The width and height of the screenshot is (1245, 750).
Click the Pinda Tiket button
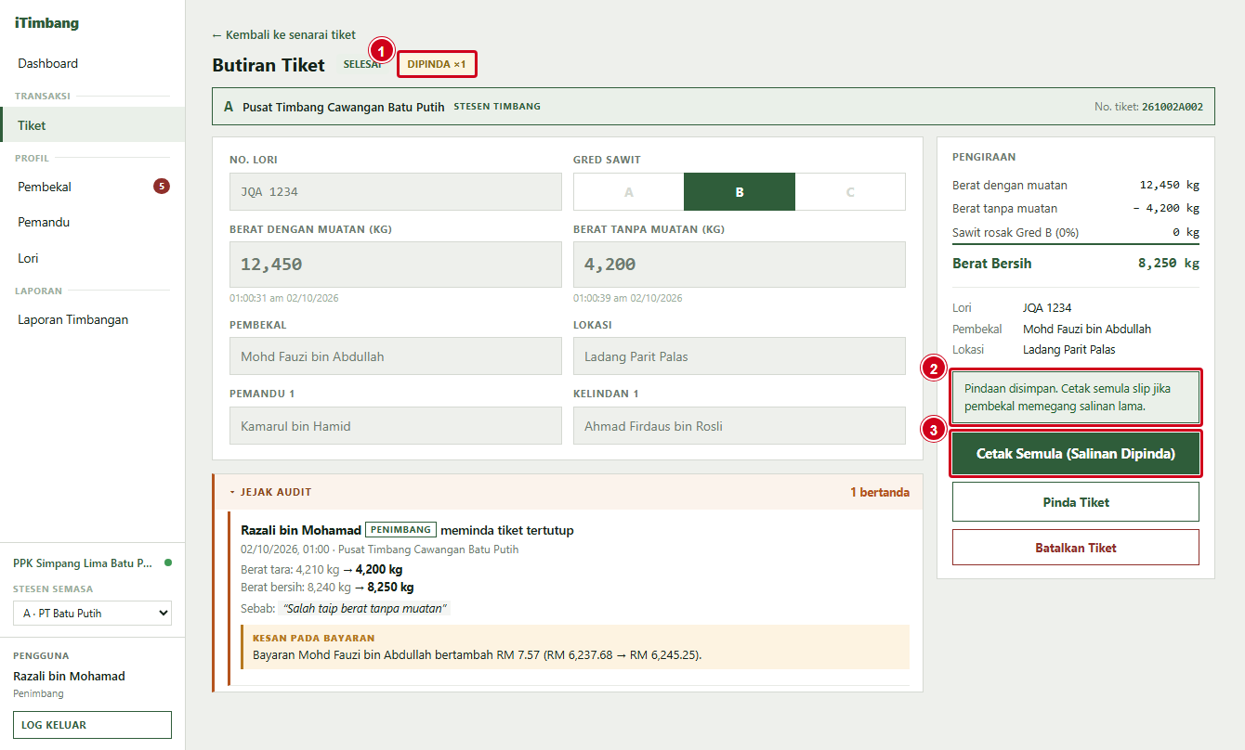coord(1076,502)
